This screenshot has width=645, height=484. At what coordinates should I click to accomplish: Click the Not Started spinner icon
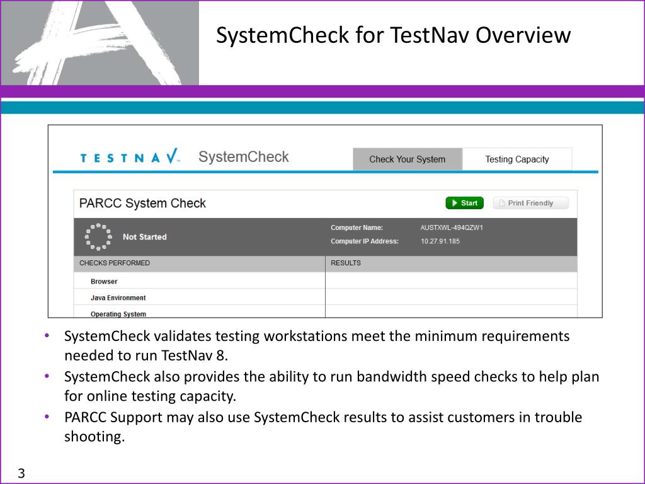(x=98, y=237)
